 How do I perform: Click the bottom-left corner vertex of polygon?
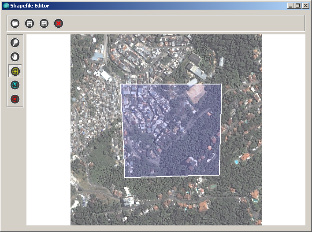(x=125, y=177)
